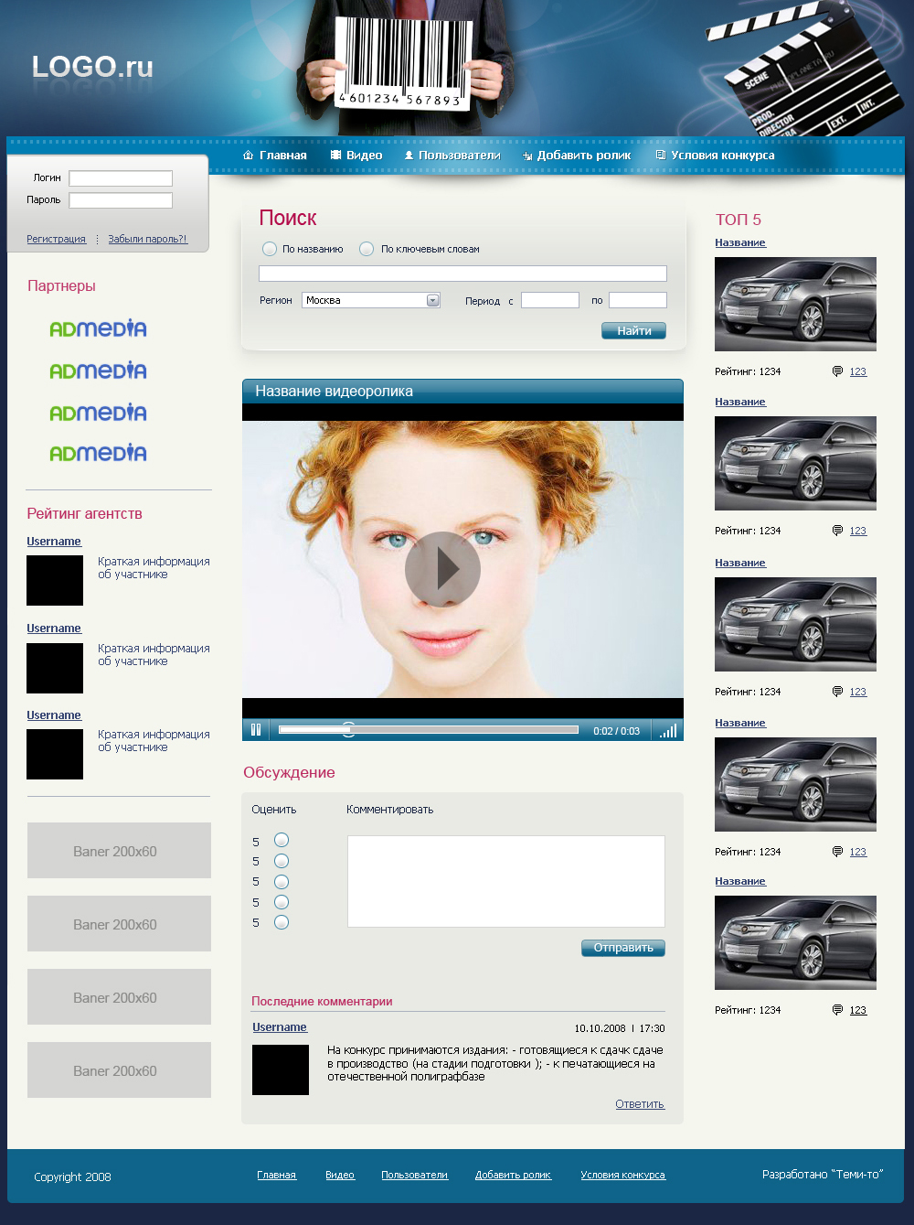This screenshot has width=914, height=1225.
Task: Select the bottom rating radio button under Оценить
Action: [282, 922]
